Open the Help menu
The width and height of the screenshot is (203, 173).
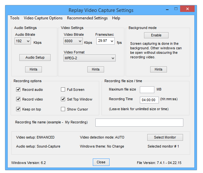(x=116, y=18)
